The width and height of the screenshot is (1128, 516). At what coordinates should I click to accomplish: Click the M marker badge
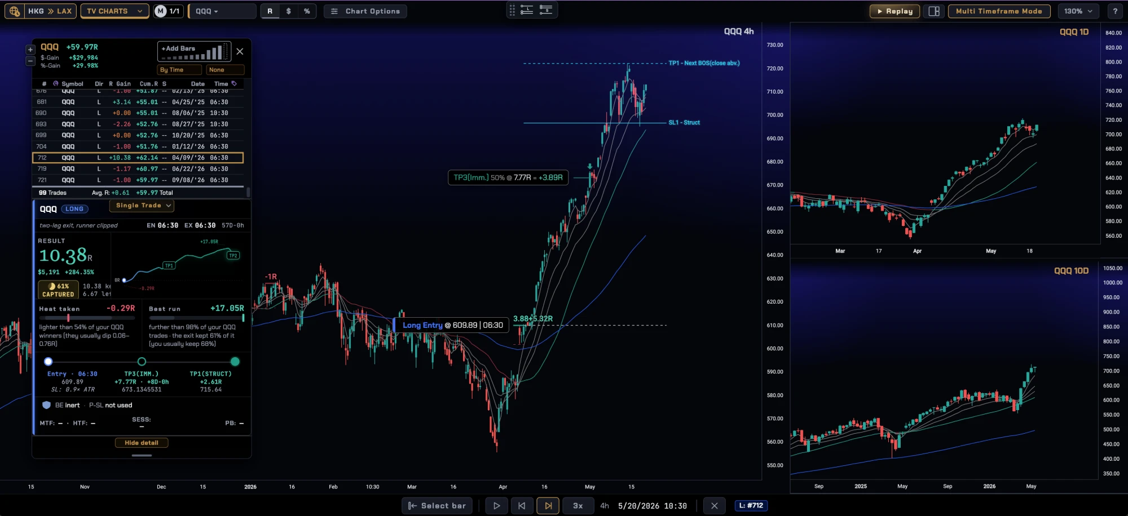pos(161,11)
